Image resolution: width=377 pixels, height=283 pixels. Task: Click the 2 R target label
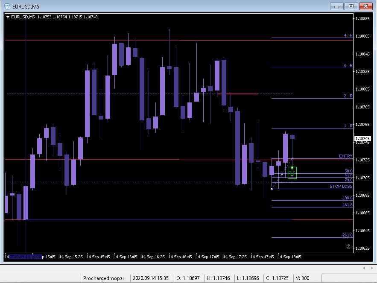348,96
